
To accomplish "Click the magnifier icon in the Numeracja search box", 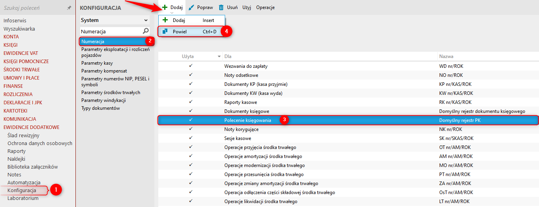I will [x=146, y=31].
